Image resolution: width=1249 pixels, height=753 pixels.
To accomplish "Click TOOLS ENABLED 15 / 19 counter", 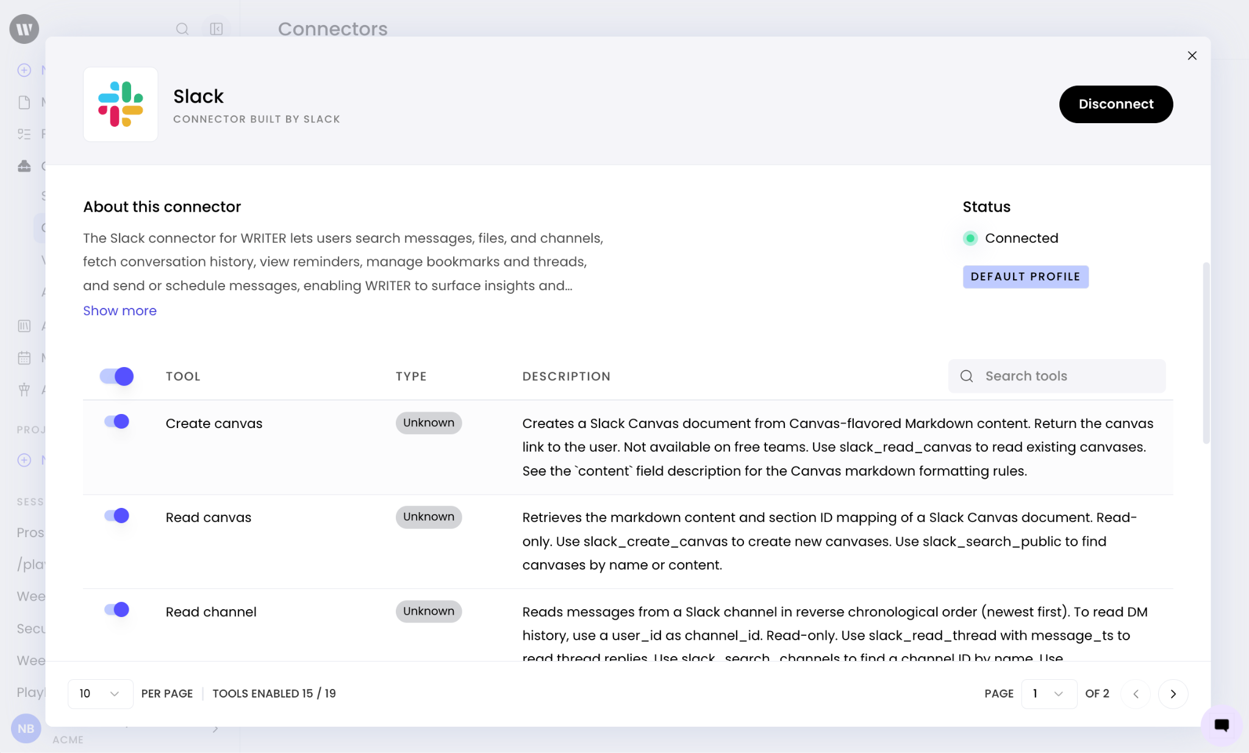I will tap(274, 694).
